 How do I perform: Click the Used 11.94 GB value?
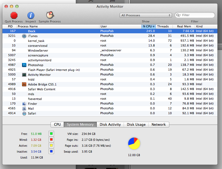pos(37,157)
